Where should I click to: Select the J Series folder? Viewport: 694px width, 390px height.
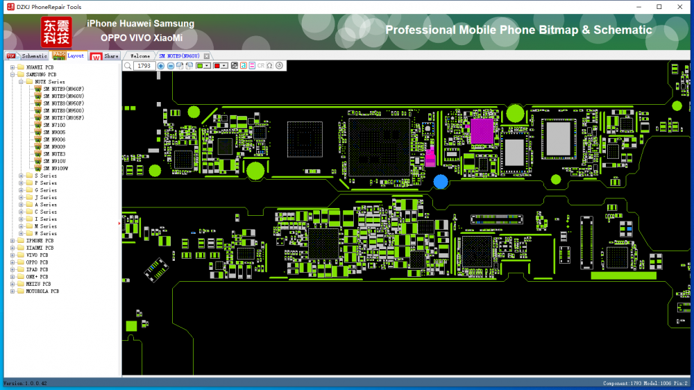pyautogui.click(x=46, y=198)
